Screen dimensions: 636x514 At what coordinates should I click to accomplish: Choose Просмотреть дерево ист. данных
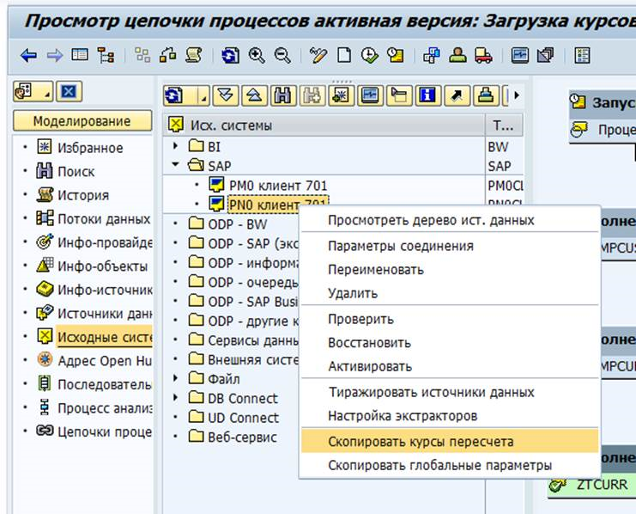click(x=450, y=220)
